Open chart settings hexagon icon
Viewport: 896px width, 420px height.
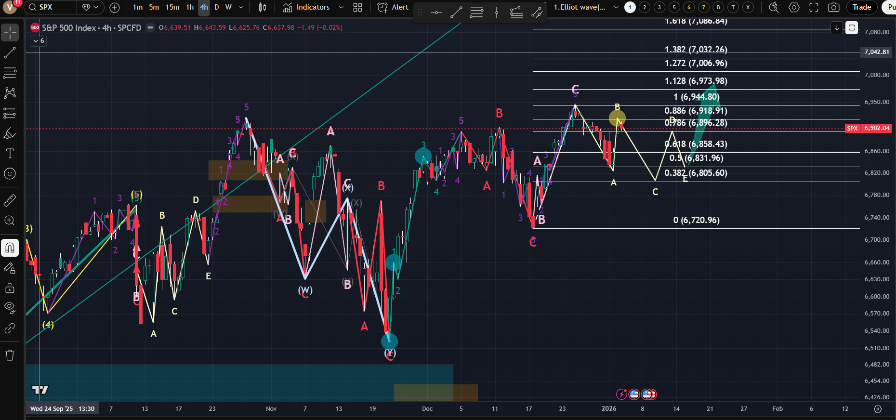pyautogui.click(x=794, y=7)
